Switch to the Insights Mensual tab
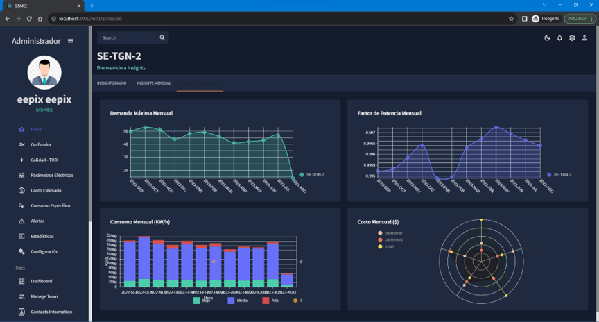 pyautogui.click(x=154, y=83)
